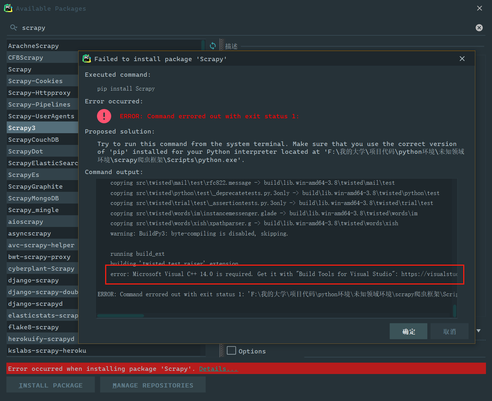Click the PyCharm icon in the Available Packages title
492x401 pixels.
tap(8, 8)
